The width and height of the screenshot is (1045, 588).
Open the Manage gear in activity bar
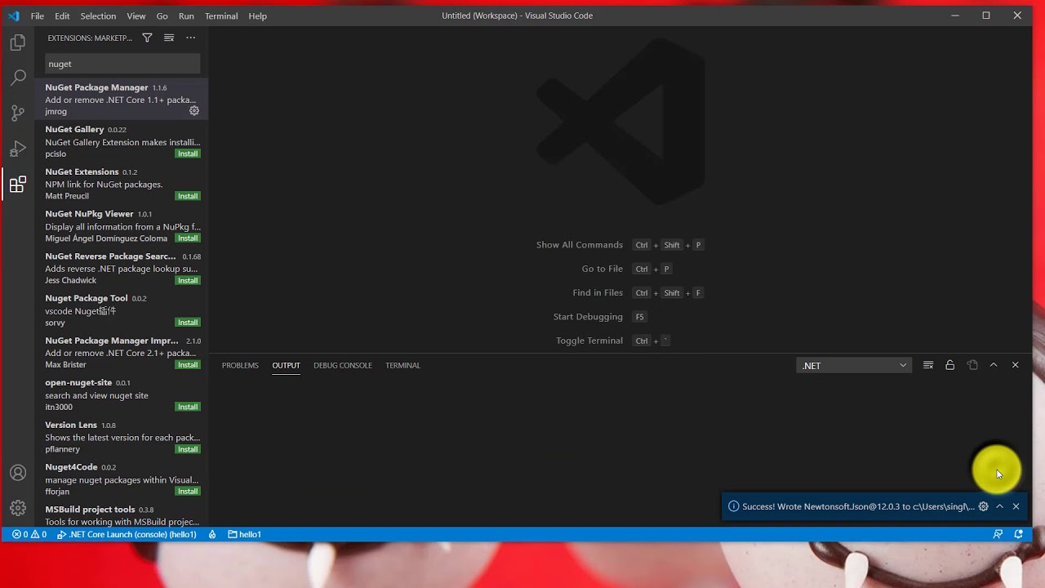18,508
